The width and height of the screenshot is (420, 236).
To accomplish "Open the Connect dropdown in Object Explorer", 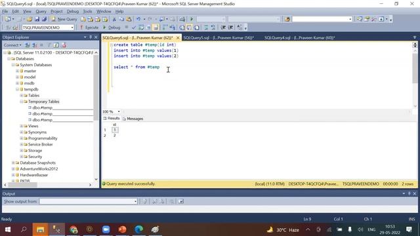I will click(12, 45).
